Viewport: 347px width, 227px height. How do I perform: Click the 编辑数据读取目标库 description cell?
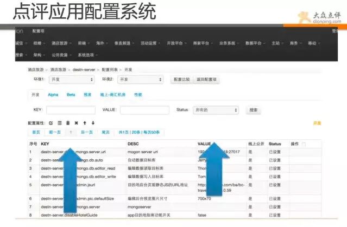[146, 168]
